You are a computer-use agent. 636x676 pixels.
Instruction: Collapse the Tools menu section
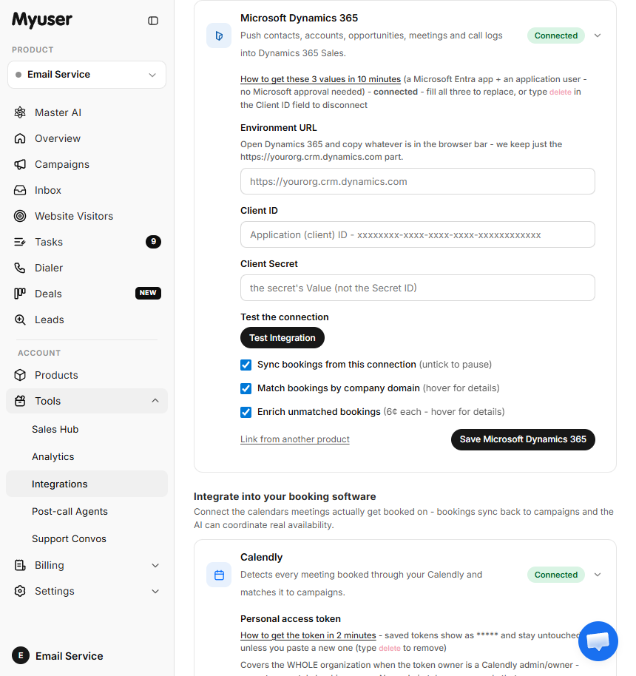click(x=87, y=401)
